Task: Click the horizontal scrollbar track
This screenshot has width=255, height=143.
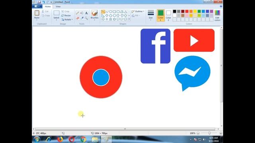Action: point(125,129)
